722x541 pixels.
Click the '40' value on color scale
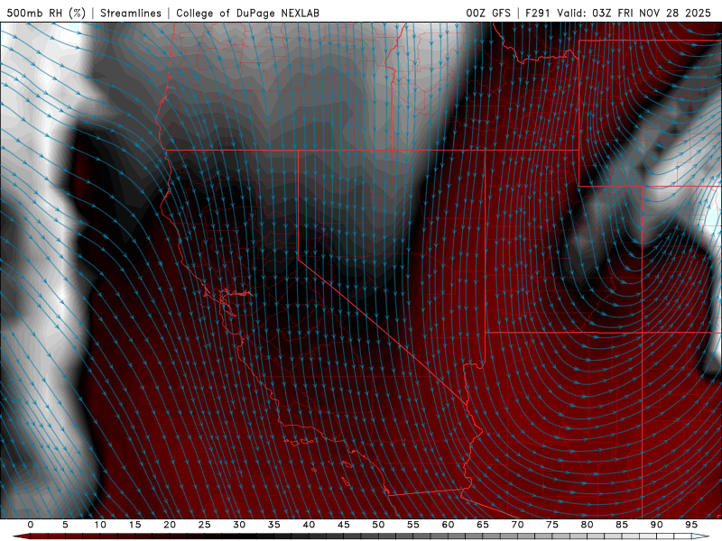pos(309,525)
